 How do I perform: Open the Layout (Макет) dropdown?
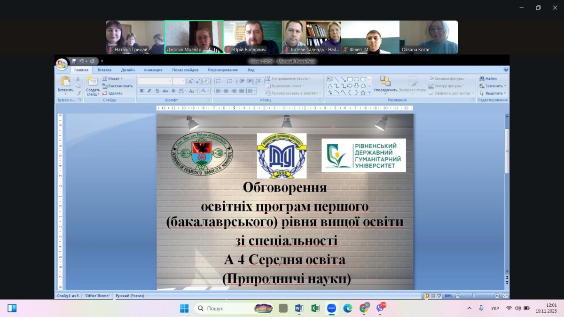pos(112,79)
